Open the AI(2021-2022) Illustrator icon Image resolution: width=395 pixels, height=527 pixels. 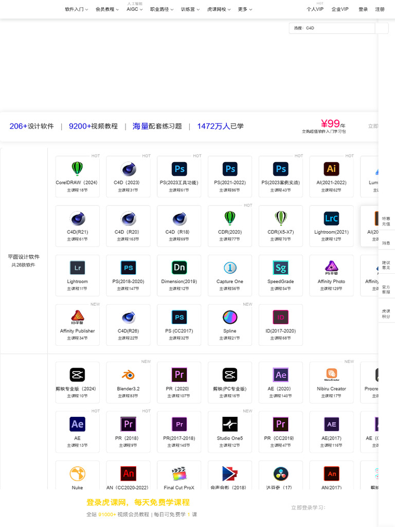pyautogui.click(x=331, y=169)
